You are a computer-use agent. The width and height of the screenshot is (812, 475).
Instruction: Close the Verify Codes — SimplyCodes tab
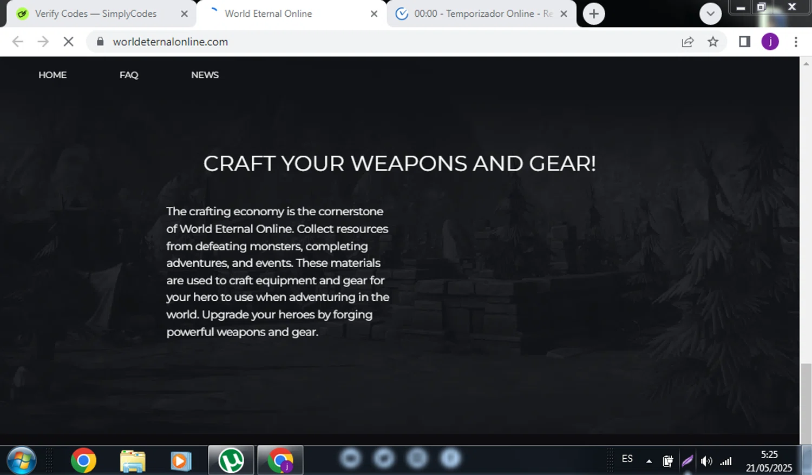pyautogui.click(x=184, y=14)
